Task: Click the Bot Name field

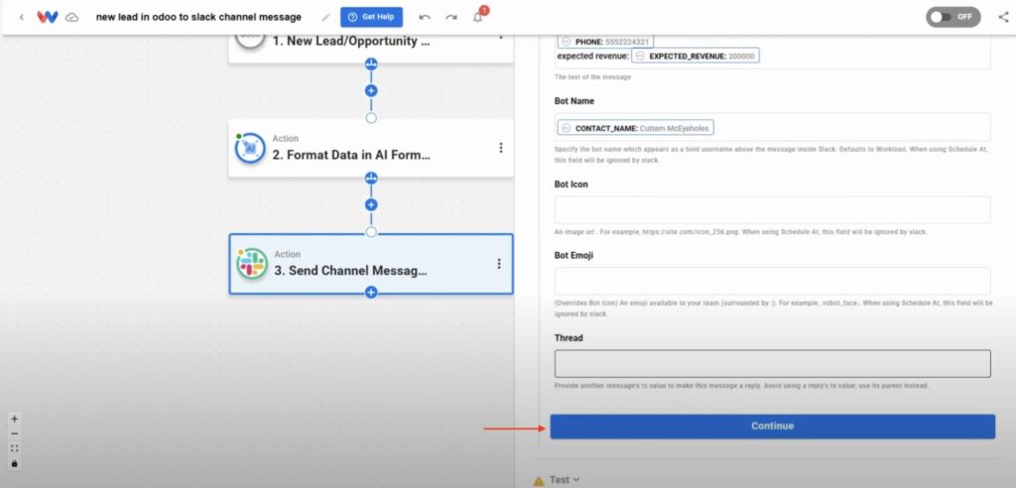Action: point(772,127)
